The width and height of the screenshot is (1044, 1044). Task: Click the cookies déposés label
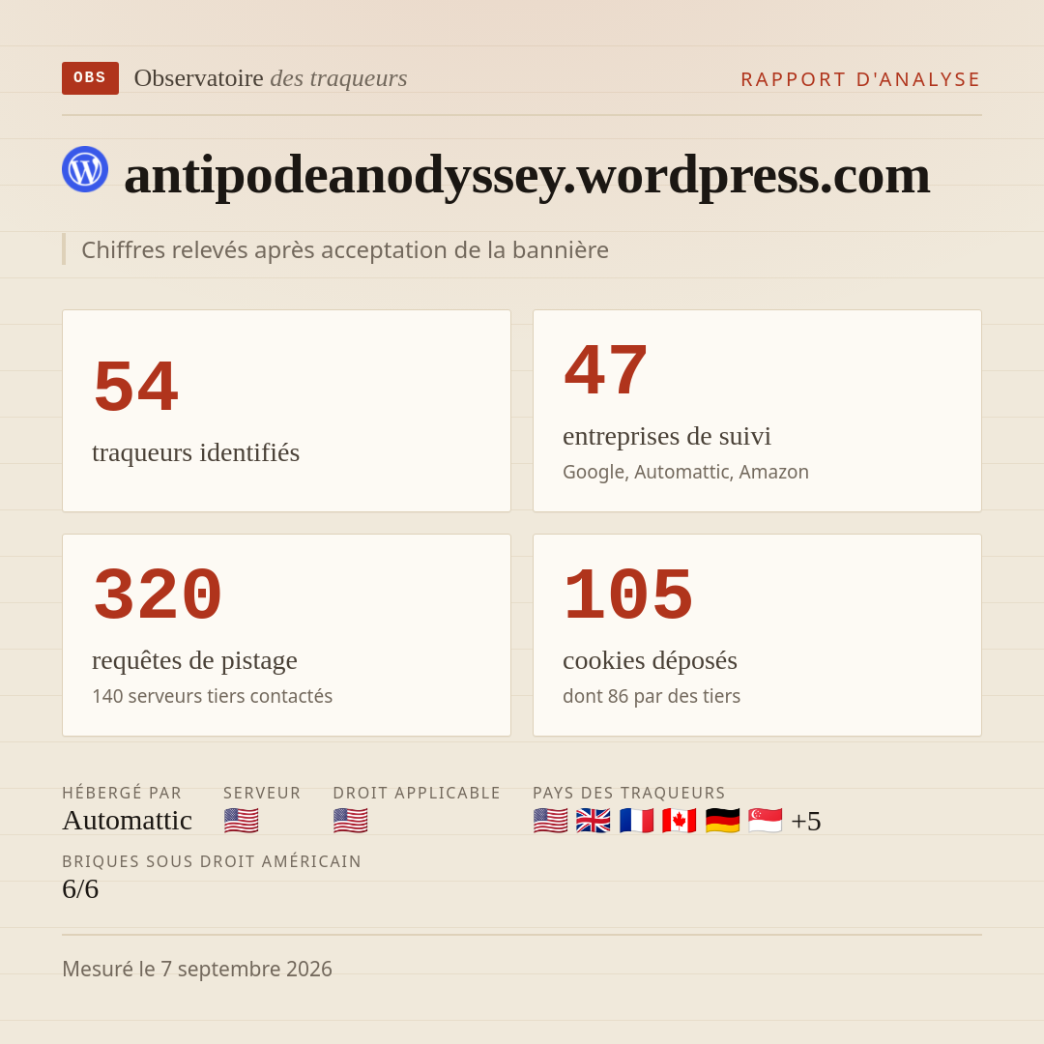click(650, 660)
